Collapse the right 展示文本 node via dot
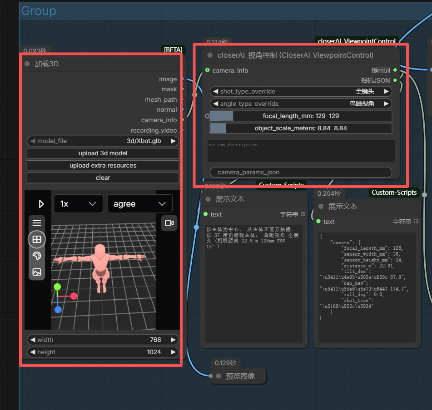 321,206
